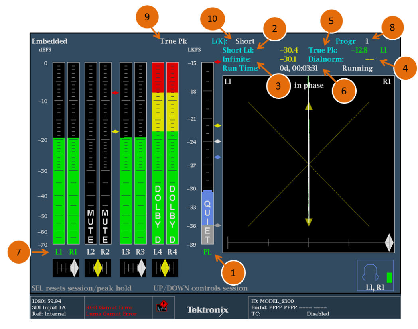
Task: Click the 'Infinite:' label
Action: (237, 59)
